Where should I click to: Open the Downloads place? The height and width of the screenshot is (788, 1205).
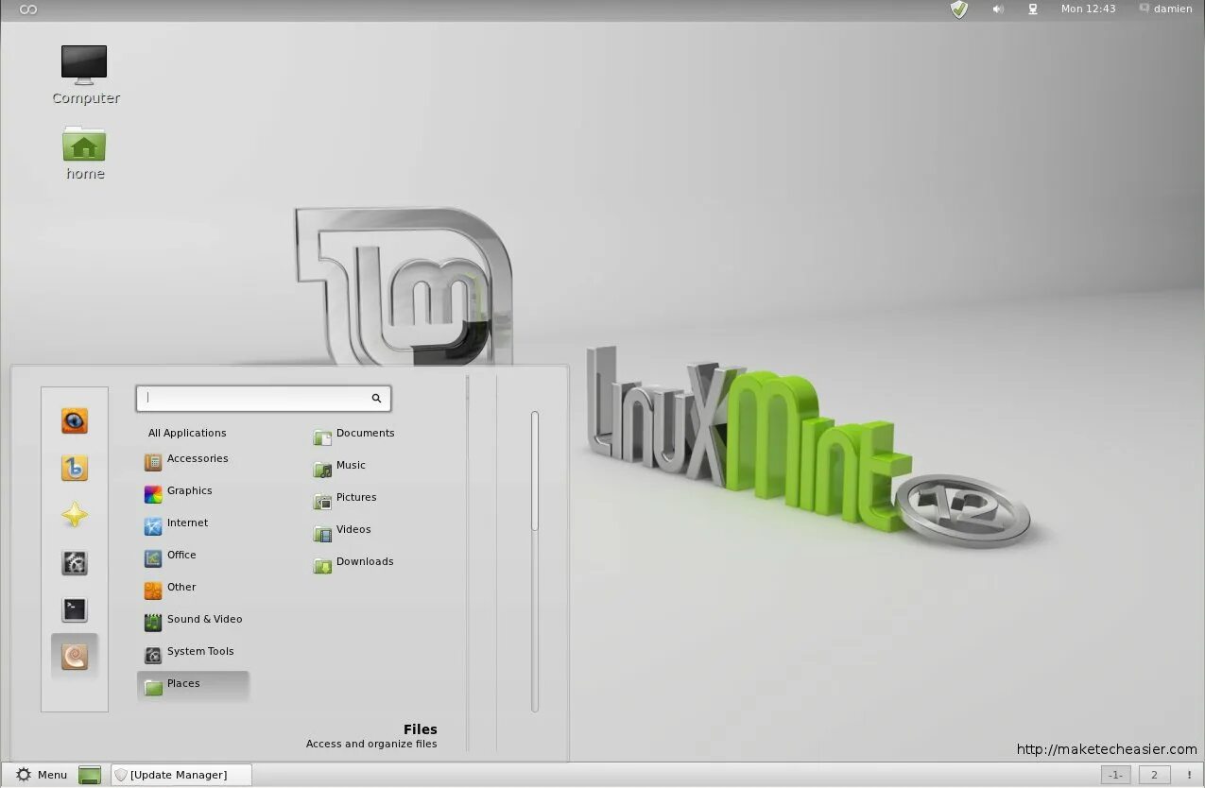coord(354,563)
